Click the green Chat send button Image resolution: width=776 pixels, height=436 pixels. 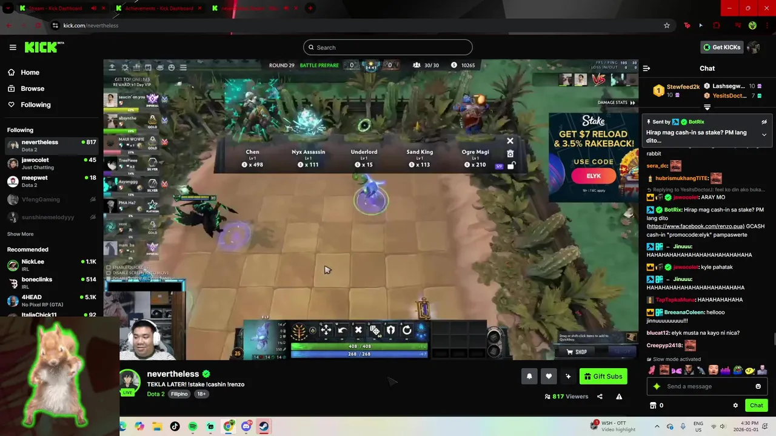click(757, 405)
